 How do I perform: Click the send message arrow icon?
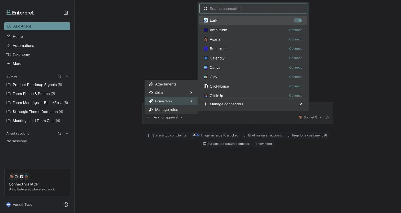coord(327,117)
